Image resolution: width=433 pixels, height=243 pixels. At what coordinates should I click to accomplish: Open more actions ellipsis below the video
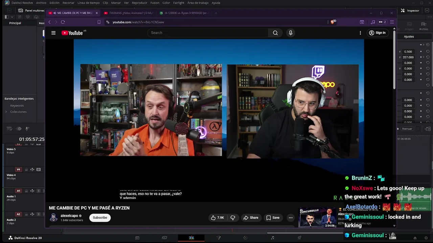[291, 218]
